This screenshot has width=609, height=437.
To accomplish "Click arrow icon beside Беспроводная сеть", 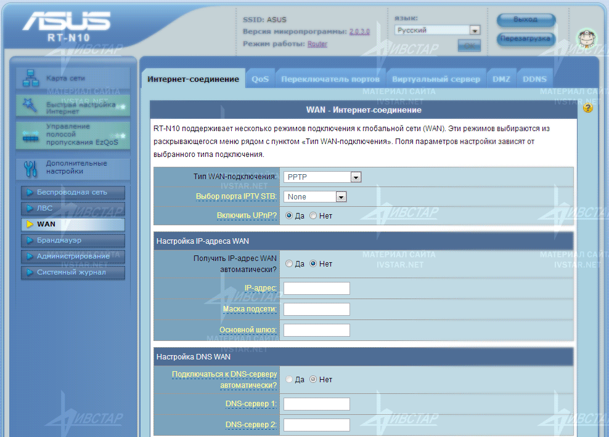I will (29, 192).
